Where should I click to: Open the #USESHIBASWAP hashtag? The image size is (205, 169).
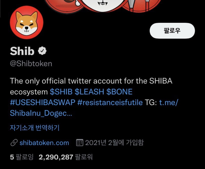tap(43, 102)
